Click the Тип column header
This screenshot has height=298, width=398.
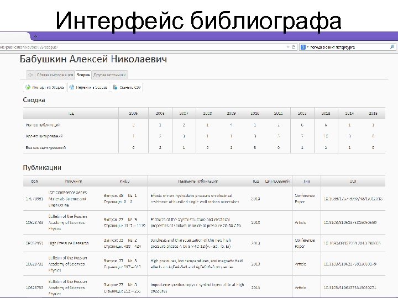(x=307, y=181)
